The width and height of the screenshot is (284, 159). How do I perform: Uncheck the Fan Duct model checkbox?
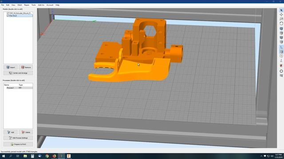pos(8,16)
